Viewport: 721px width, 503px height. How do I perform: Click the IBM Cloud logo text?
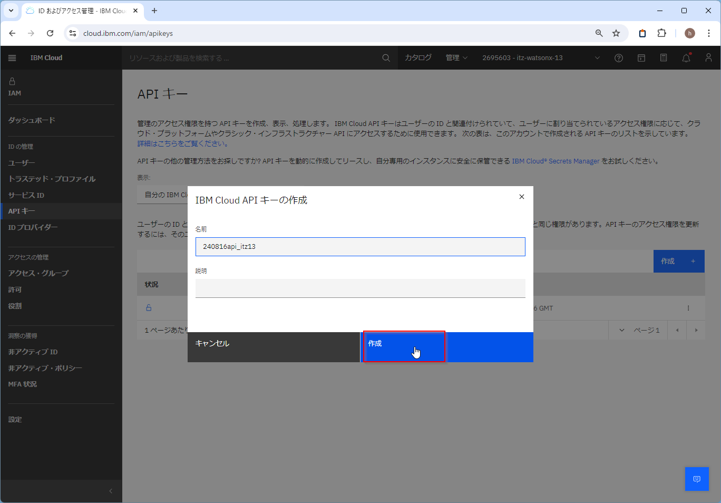46,58
